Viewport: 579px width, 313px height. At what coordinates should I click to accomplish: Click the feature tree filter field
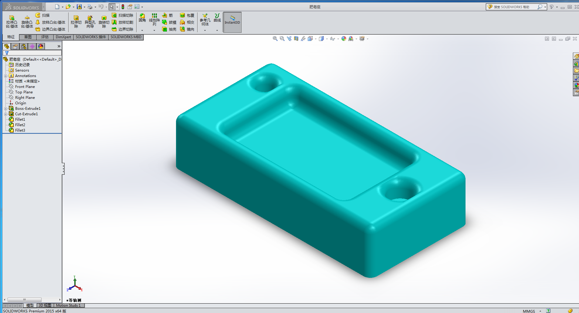pyautogui.click(x=32, y=53)
